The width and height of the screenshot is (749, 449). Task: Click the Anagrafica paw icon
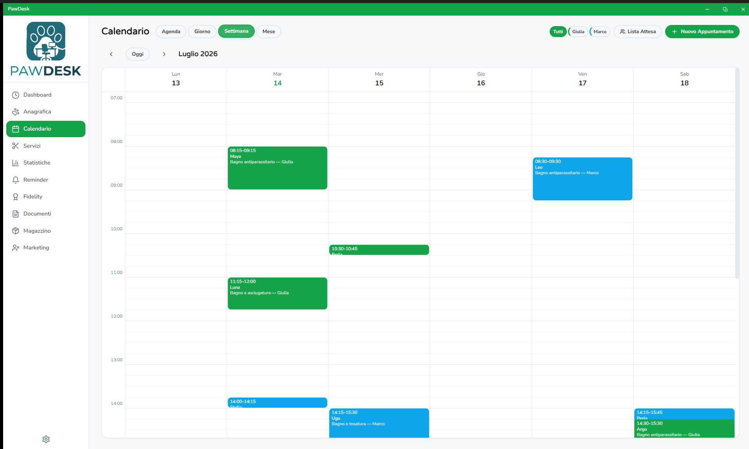16,112
